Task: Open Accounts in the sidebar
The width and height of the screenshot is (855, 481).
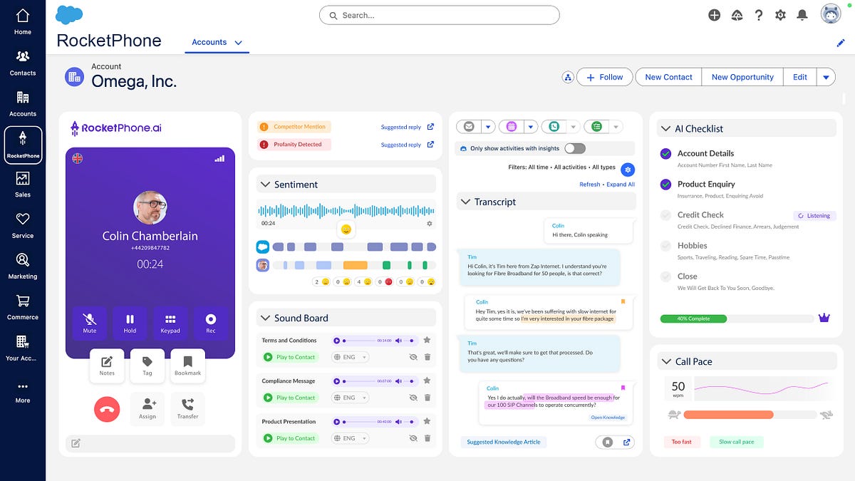Action: pos(23,104)
